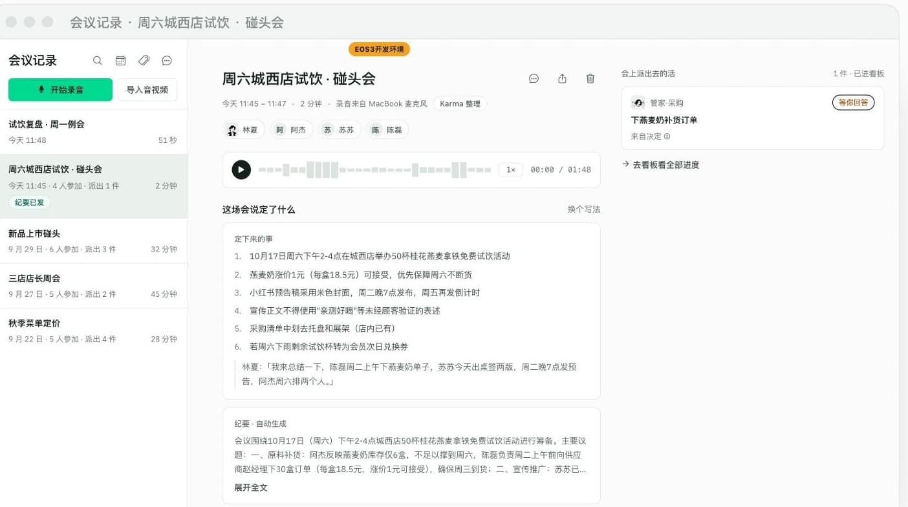
Task: Seek within the audio waveform
Action: click(374, 170)
